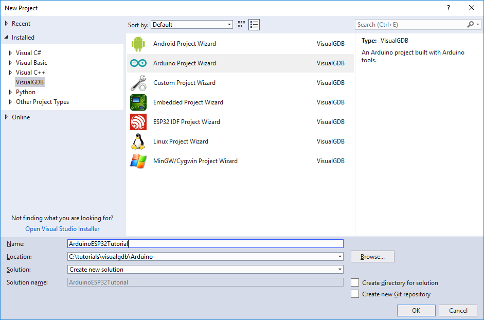Viewport: 484px width, 320px height.
Task: Click the Online section label
Action: pyautogui.click(x=21, y=117)
